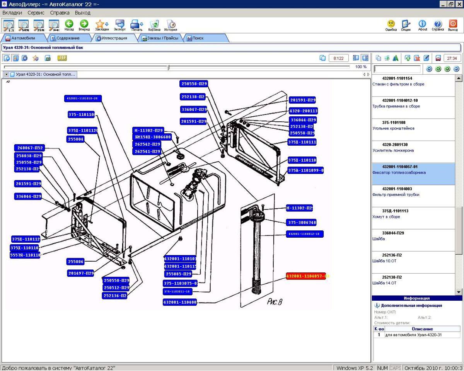Select part 336044-П29 Шайба in list
This screenshot has height=371, width=464.
pyautogui.click(x=414, y=240)
